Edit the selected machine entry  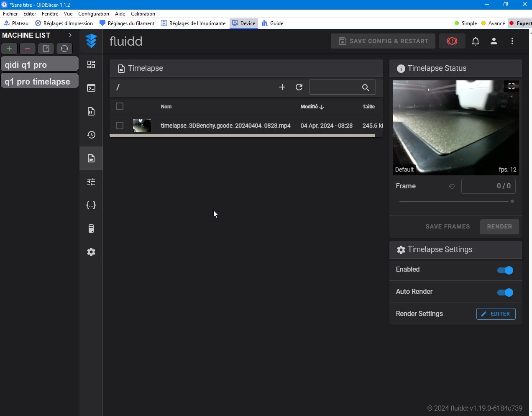[46, 49]
